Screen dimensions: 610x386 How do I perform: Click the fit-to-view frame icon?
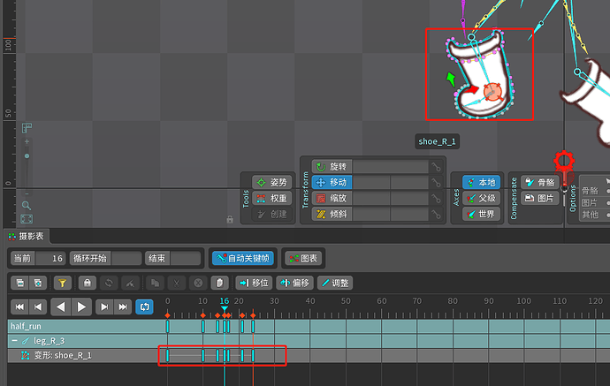(27, 219)
